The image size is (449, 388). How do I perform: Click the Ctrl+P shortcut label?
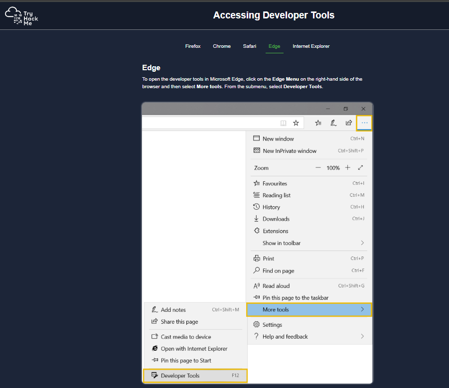357,259
